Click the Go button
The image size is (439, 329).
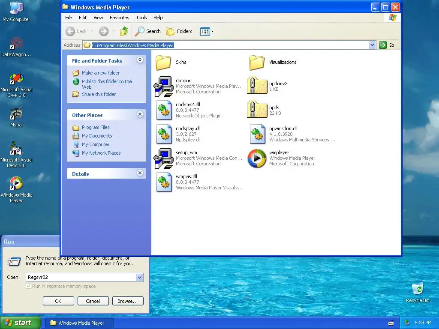tap(387, 45)
